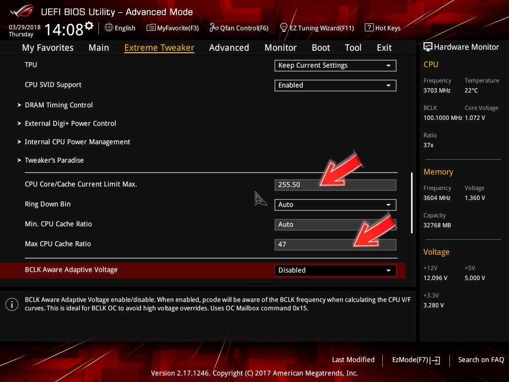Expand Tweaker's Paradise submenu

pos(54,160)
